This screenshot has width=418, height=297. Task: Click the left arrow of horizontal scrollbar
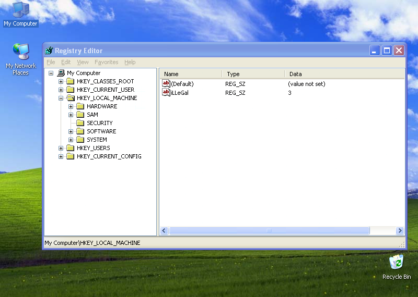coord(164,230)
